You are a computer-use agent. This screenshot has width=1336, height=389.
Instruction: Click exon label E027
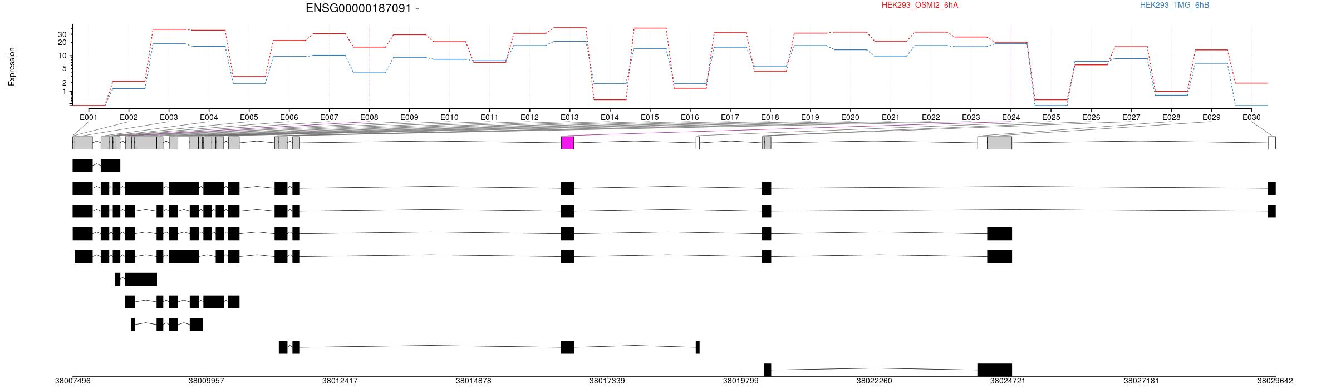coord(1131,117)
